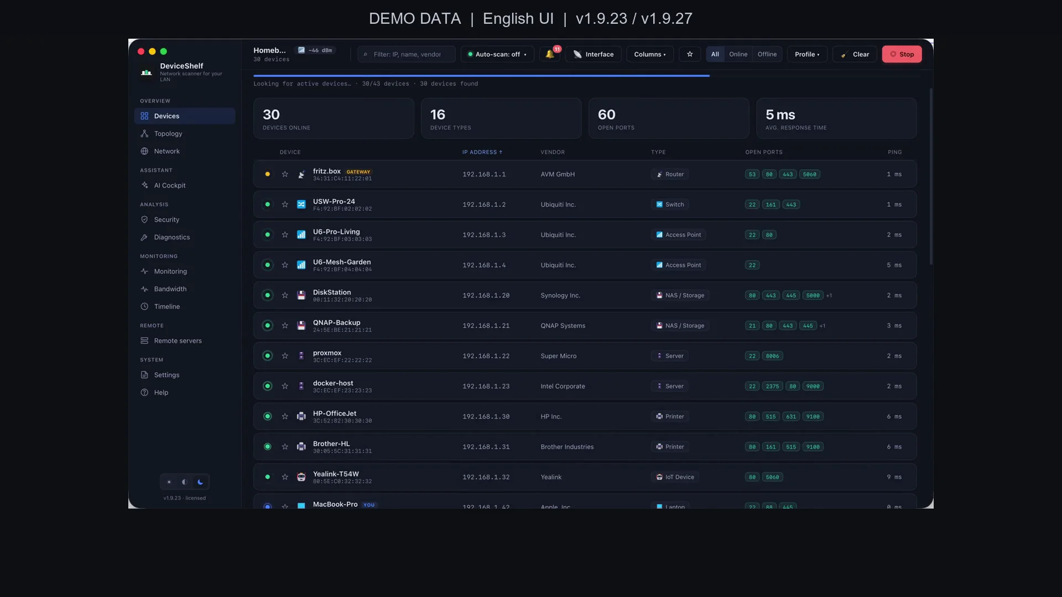Open Security in the sidebar
Image resolution: width=1062 pixels, height=597 pixels.
click(x=185, y=220)
